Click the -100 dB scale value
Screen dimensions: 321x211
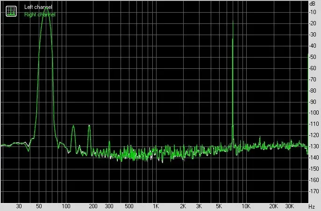(314, 113)
